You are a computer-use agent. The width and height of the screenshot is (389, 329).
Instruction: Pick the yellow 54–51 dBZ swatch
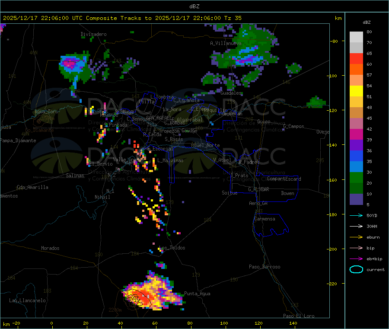coord(356,91)
